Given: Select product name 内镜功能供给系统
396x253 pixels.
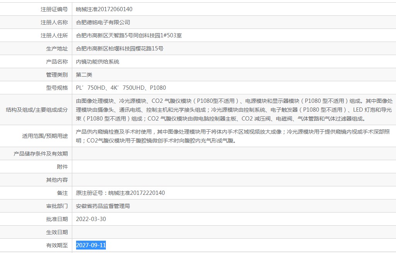Looking at the screenshot, I should 97,62.
